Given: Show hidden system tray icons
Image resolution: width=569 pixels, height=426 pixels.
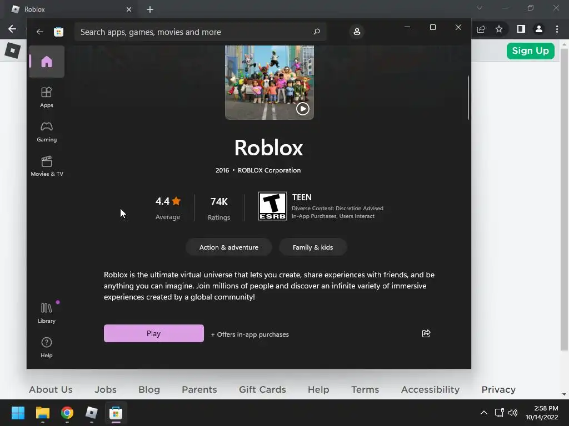Looking at the screenshot, I should pyautogui.click(x=484, y=413).
